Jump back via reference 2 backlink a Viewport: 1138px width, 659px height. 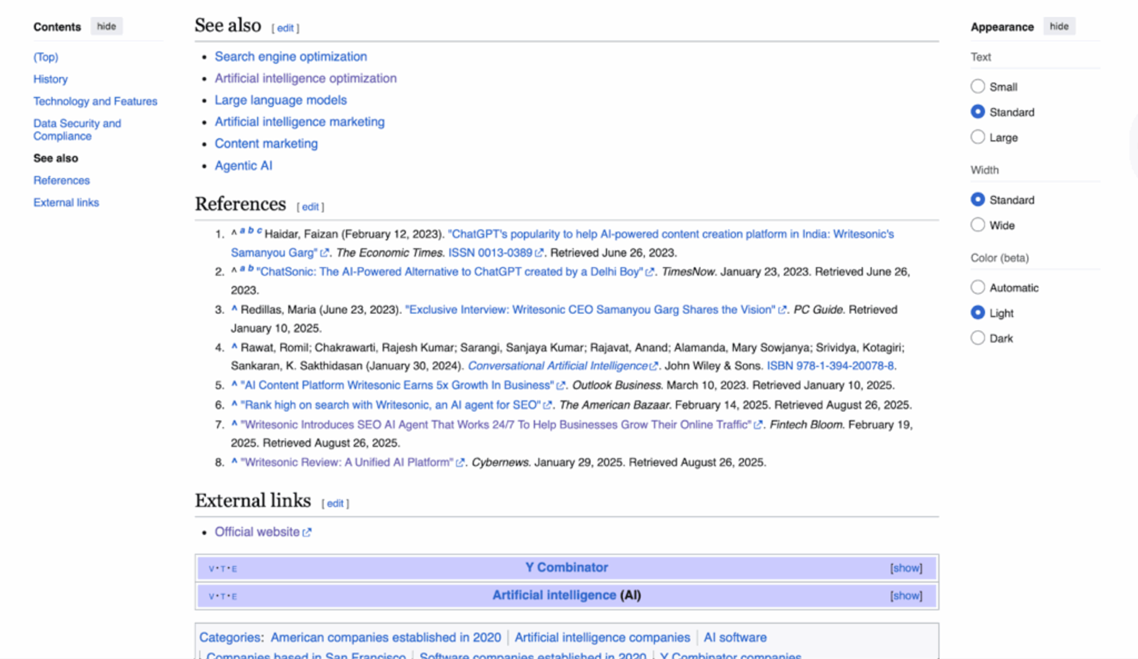point(242,268)
